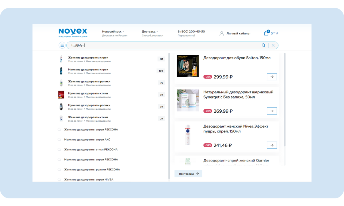
Task: Click the product results scrollbar
Action: click(285, 100)
